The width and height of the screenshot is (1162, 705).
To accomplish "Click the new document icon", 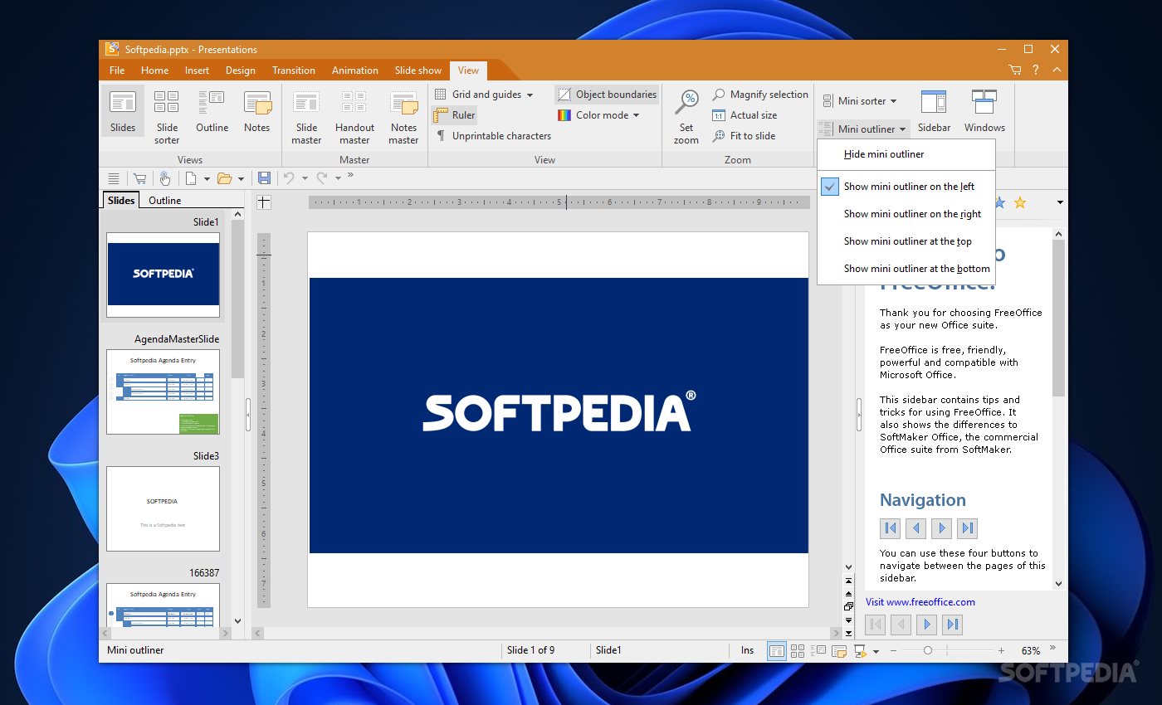I will 191,178.
